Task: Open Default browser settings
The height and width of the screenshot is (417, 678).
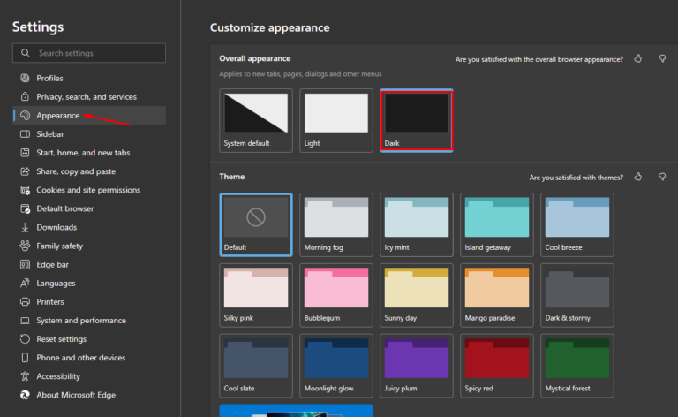Action: click(x=89, y=208)
